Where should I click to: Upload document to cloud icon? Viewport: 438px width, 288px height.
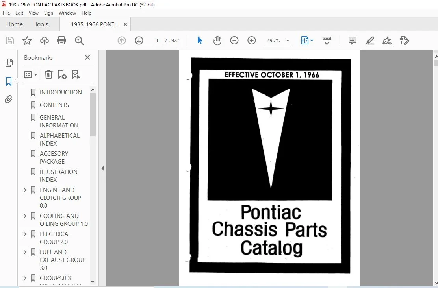pos(45,41)
